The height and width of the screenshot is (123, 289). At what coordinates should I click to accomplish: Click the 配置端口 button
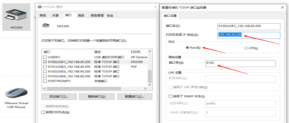(135, 97)
